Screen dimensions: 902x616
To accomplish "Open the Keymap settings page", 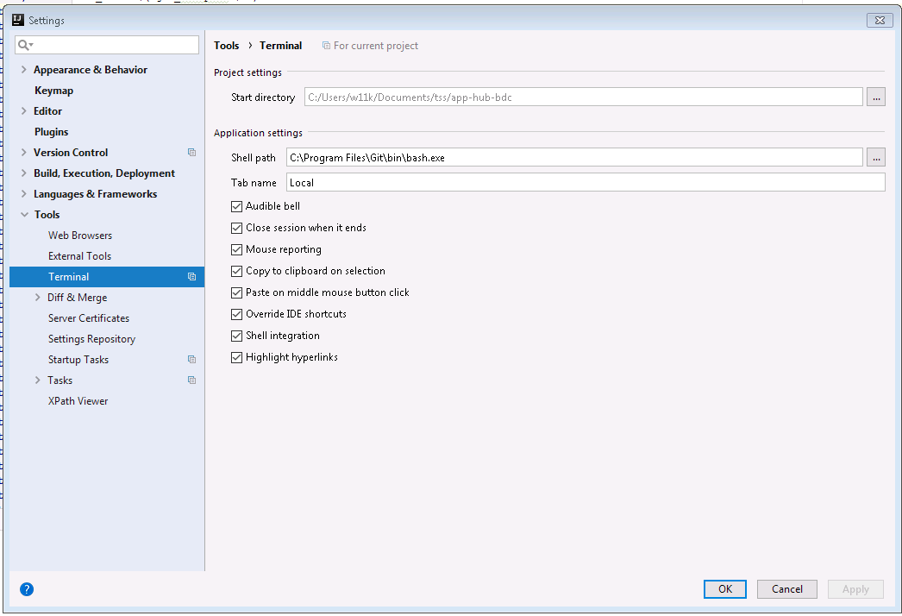I will [x=53, y=91].
